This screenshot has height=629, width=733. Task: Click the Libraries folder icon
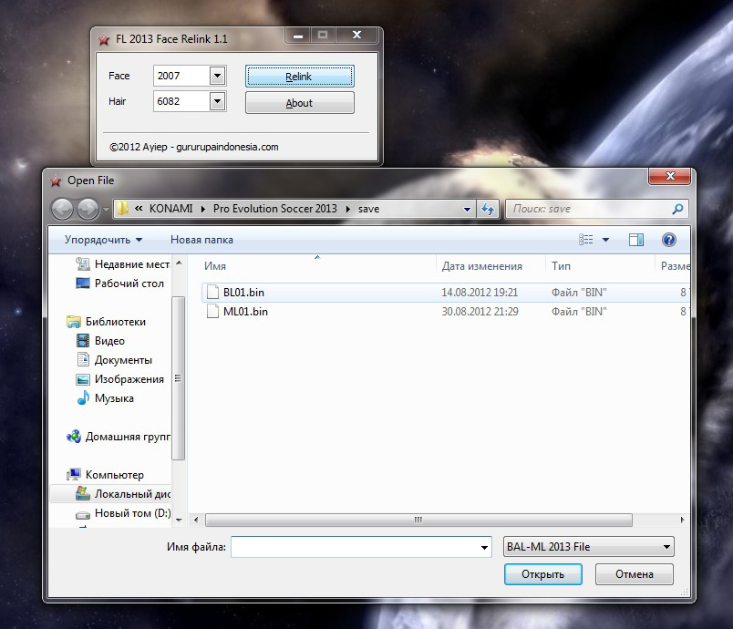point(74,322)
